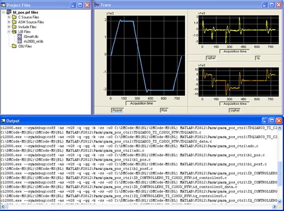Maximize the Trace window

click(272, 5)
